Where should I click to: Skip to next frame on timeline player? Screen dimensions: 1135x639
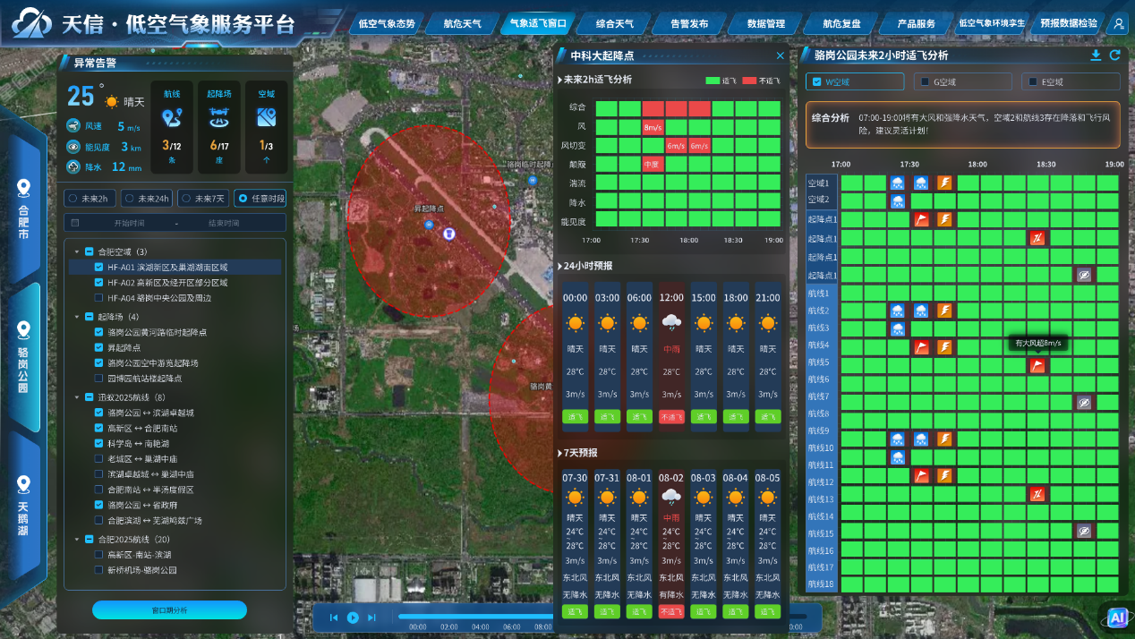click(372, 618)
